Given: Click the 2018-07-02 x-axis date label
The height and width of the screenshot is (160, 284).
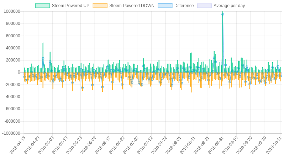Looking at the screenshot, I should (131, 145).
